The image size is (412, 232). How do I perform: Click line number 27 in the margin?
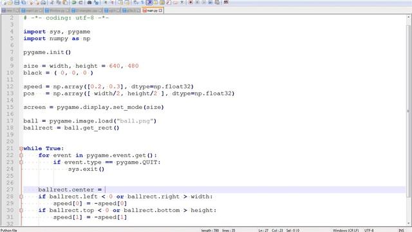pyautogui.click(x=10, y=189)
